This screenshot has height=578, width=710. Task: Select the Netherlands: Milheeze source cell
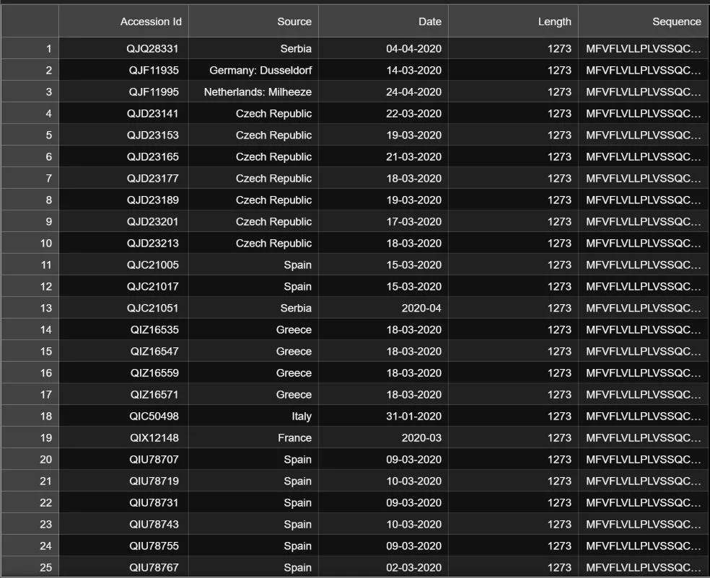(253, 92)
